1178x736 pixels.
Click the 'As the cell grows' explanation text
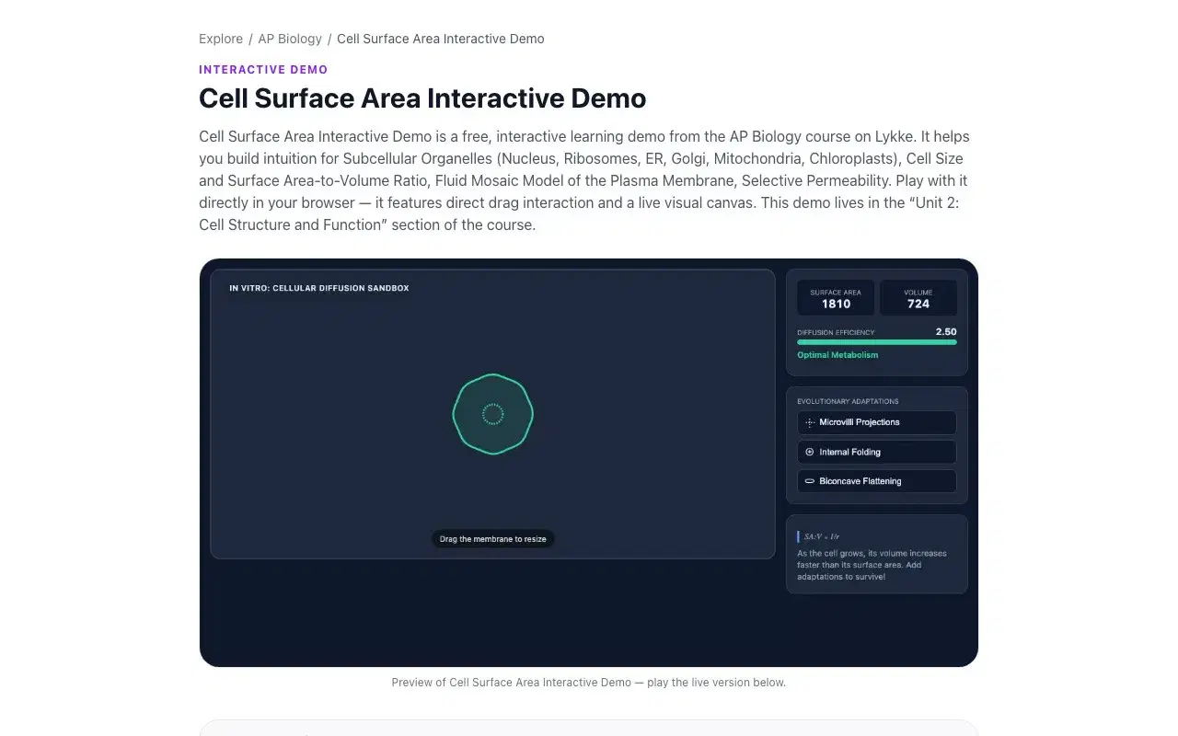point(872,565)
